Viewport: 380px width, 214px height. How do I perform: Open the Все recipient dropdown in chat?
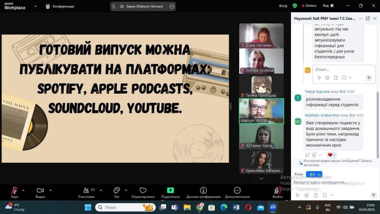[x=314, y=174]
